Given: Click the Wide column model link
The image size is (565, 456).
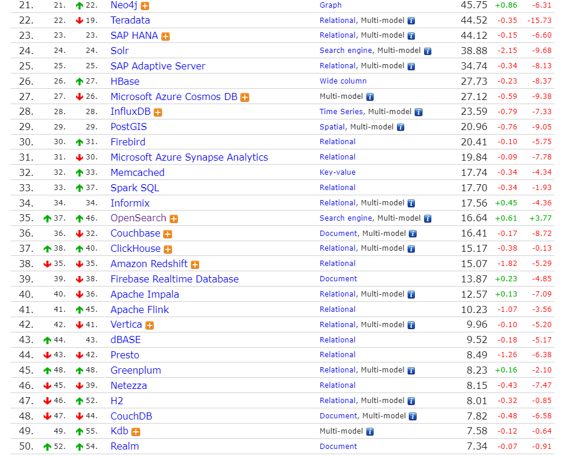Looking at the screenshot, I should pos(343,81).
